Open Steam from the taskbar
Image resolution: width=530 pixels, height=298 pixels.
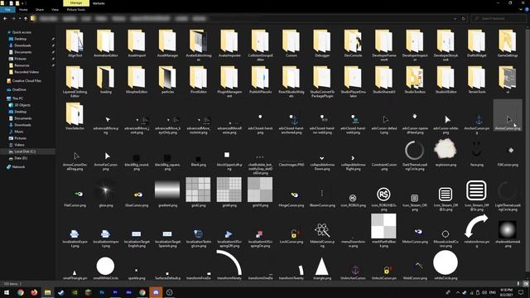(x=61, y=292)
